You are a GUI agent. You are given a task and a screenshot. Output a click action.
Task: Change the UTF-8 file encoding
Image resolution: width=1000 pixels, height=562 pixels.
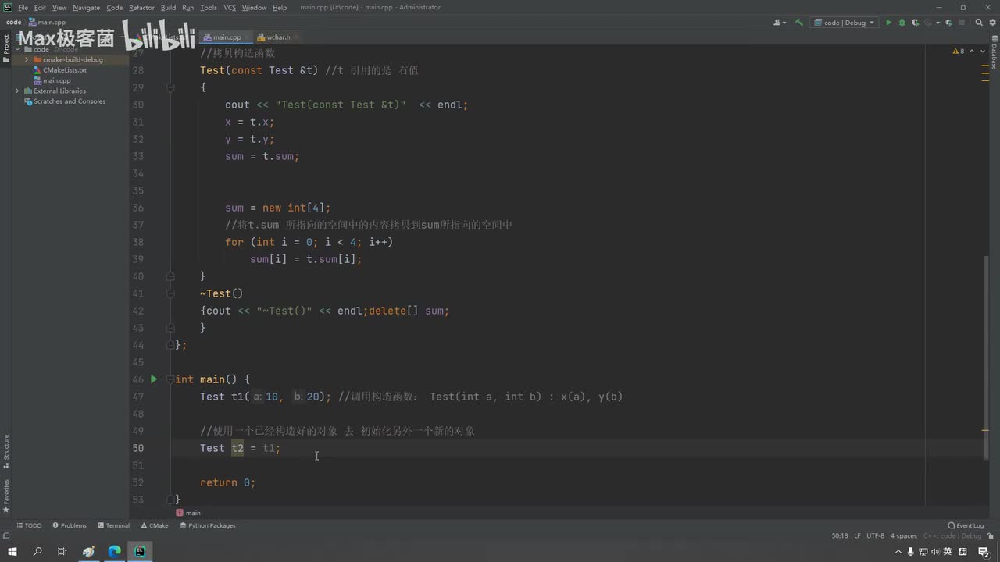pos(875,536)
